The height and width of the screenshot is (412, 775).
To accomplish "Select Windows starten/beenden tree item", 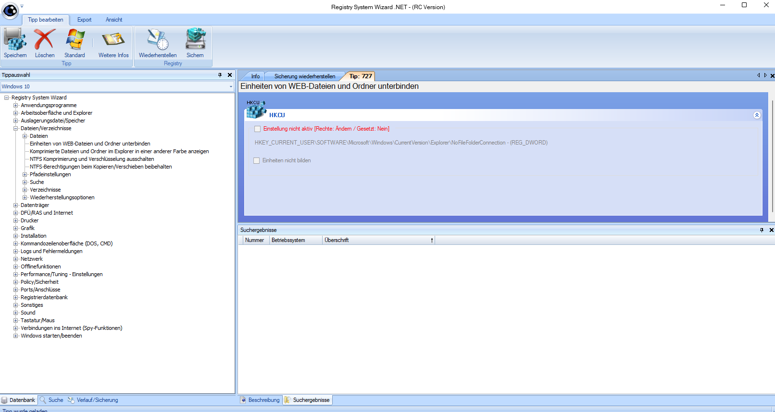I will coord(51,336).
